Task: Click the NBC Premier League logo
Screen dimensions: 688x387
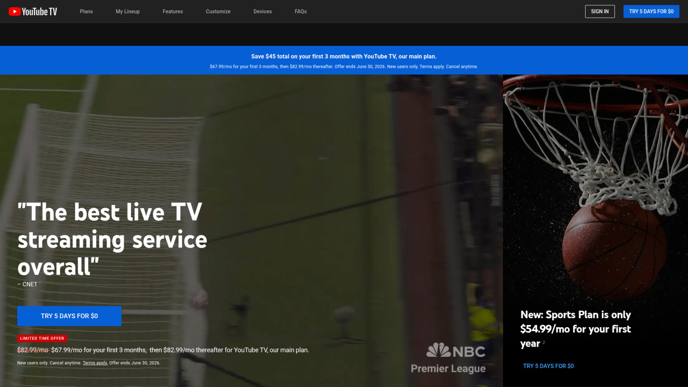Action: coord(448,358)
